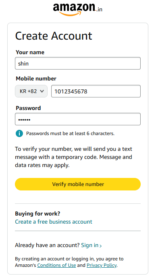Click the Buying for work? heading

(37, 213)
